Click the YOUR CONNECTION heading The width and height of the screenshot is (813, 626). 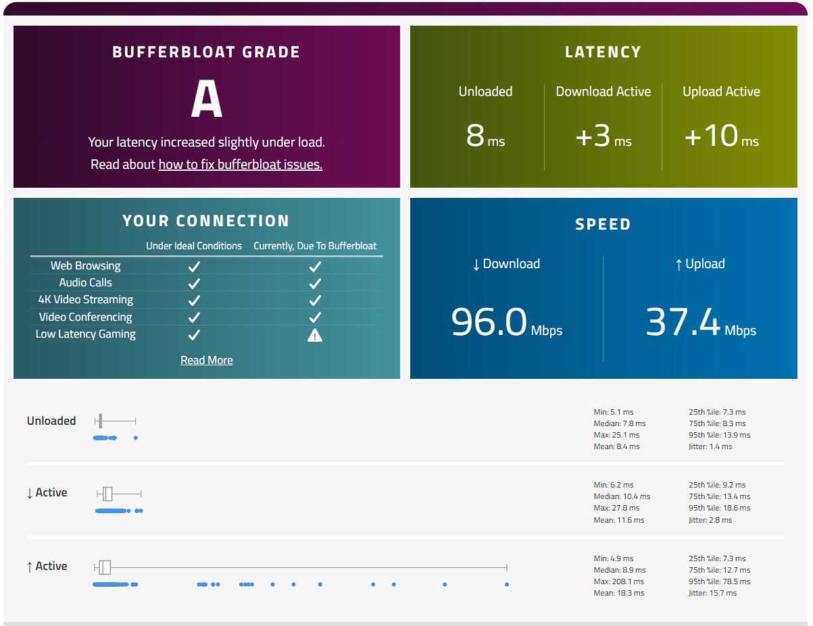[206, 221]
